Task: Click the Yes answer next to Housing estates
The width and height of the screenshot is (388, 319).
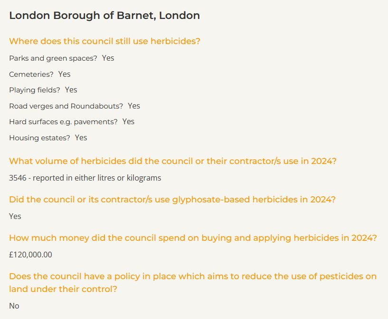Action: pos(81,138)
